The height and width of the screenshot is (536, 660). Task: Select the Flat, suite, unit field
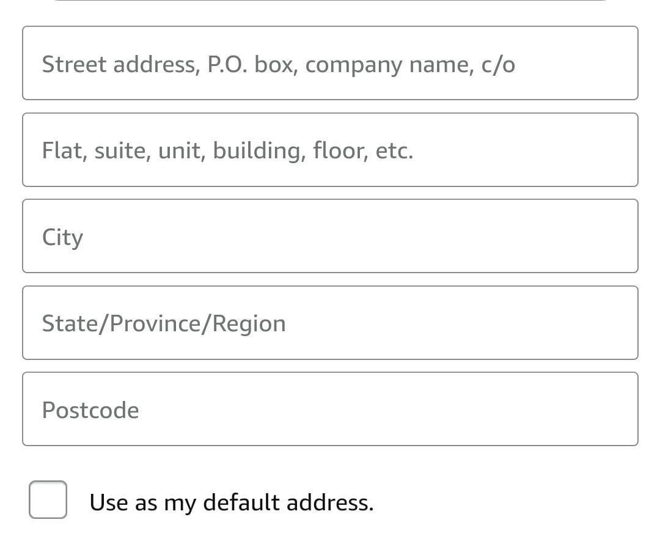point(330,150)
